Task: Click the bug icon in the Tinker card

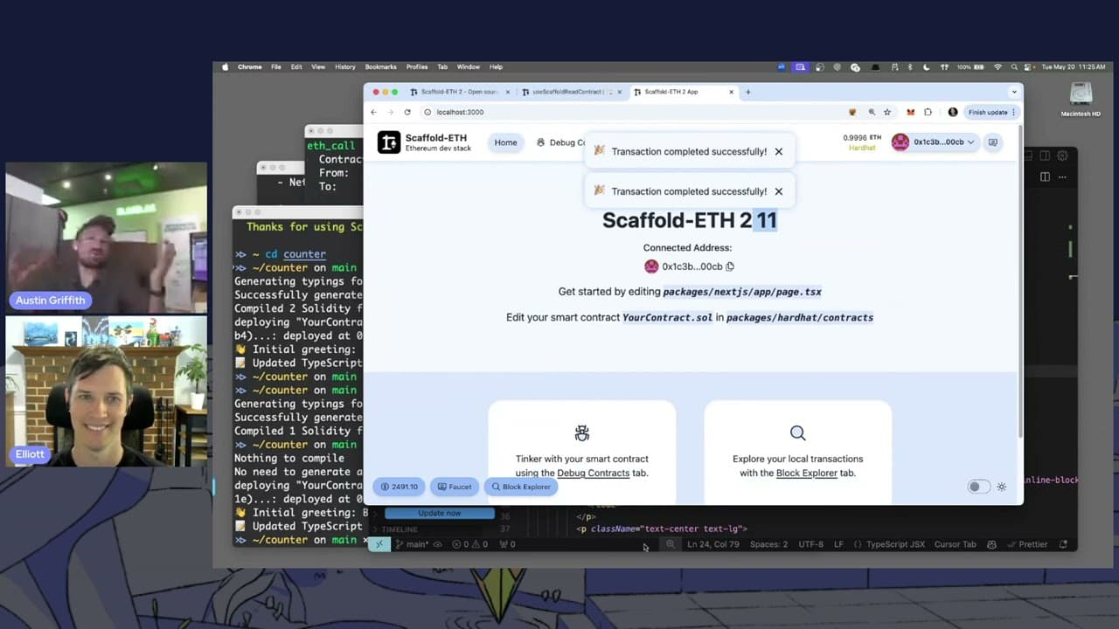Action: [x=581, y=432]
